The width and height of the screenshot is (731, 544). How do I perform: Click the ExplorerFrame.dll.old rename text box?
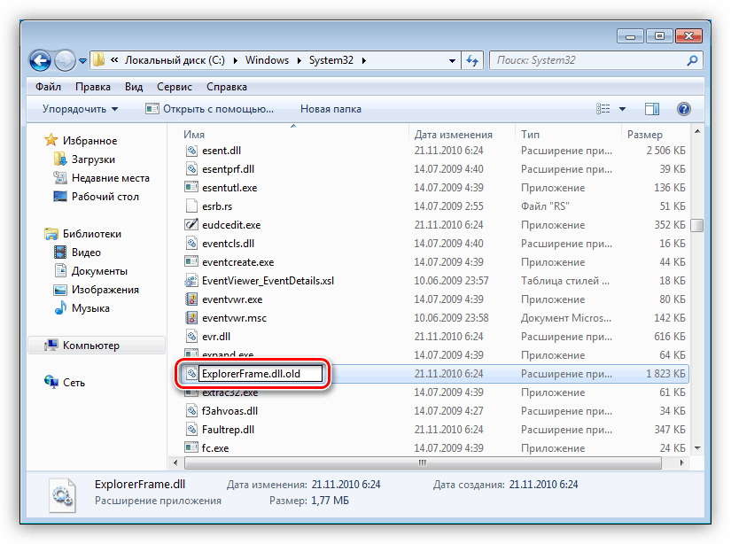coord(261,374)
